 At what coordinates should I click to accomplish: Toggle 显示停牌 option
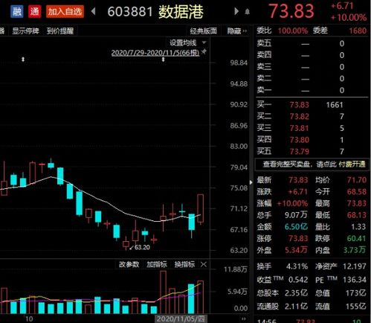25,31
